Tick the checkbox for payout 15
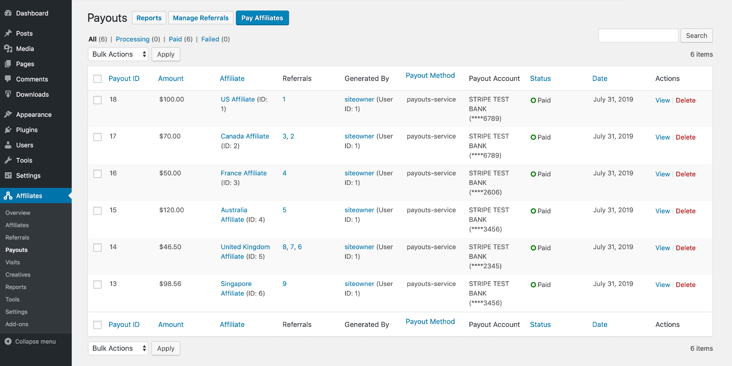Viewport: 732px width, 366px height. (x=98, y=211)
